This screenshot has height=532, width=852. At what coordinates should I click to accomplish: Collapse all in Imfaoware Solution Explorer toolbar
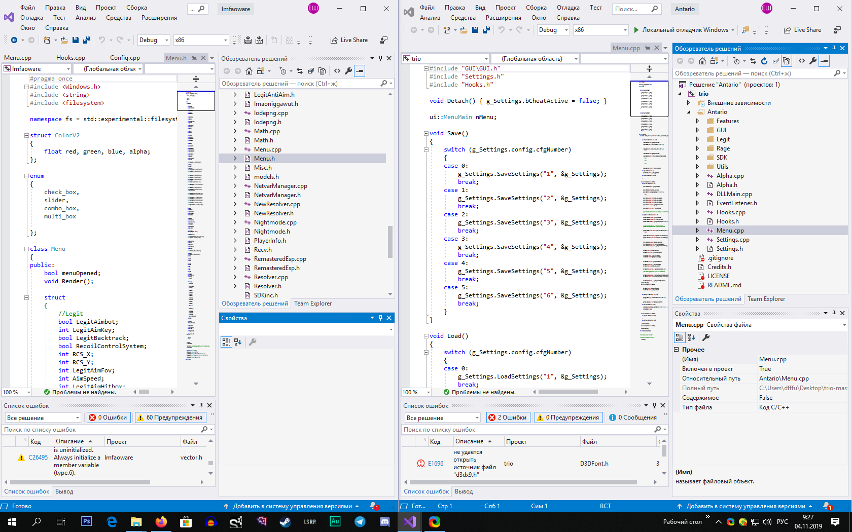[x=311, y=71]
